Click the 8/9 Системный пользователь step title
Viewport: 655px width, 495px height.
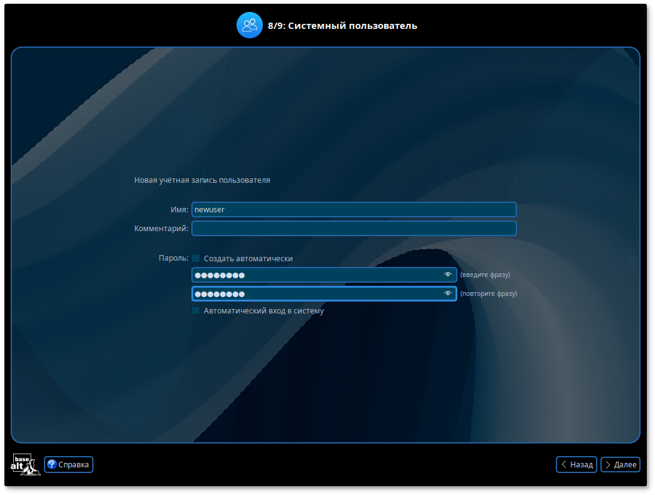(x=342, y=26)
